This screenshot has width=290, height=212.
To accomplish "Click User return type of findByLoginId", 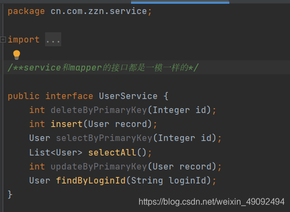I will [x=40, y=181].
